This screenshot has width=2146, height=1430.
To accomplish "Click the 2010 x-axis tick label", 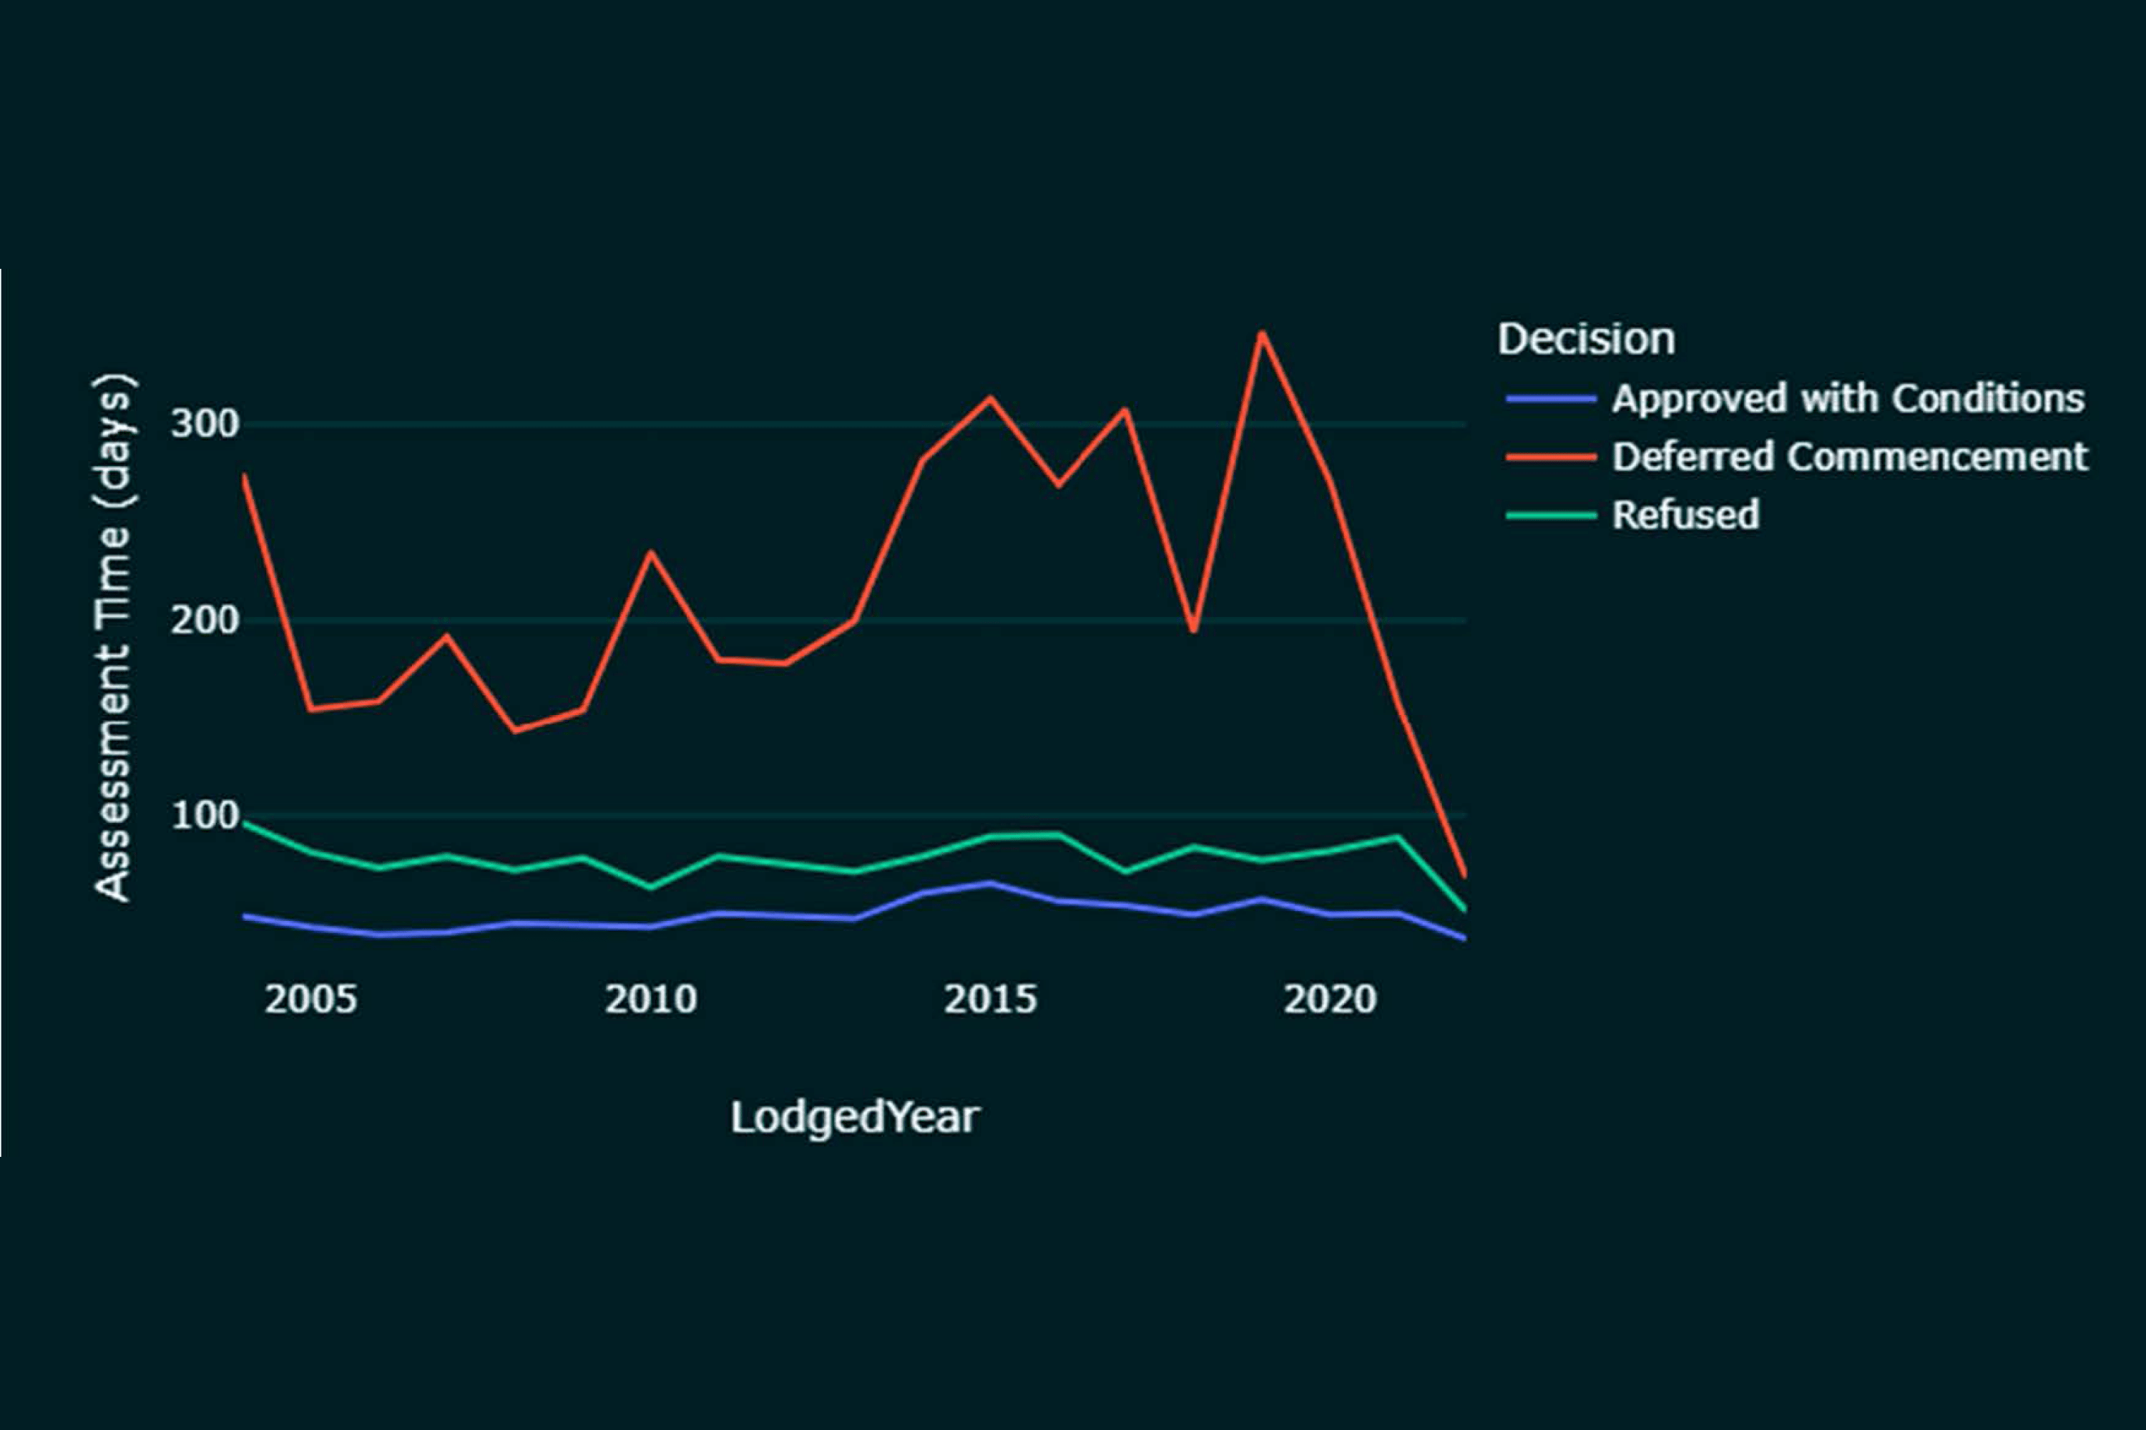I will tap(650, 1000).
